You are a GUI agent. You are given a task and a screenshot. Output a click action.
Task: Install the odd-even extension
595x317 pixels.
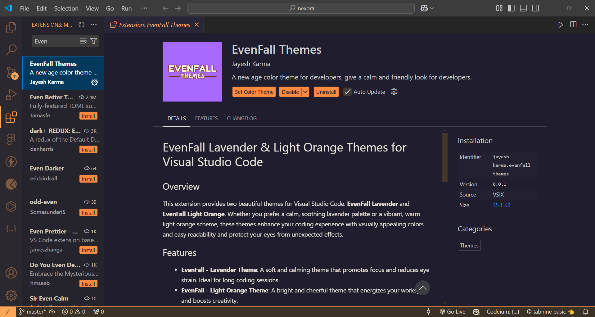[x=88, y=213]
